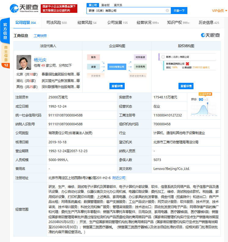The height and width of the screenshot is (242, 228).
Task: Clear the search box with the X icon
Action: point(167,10)
